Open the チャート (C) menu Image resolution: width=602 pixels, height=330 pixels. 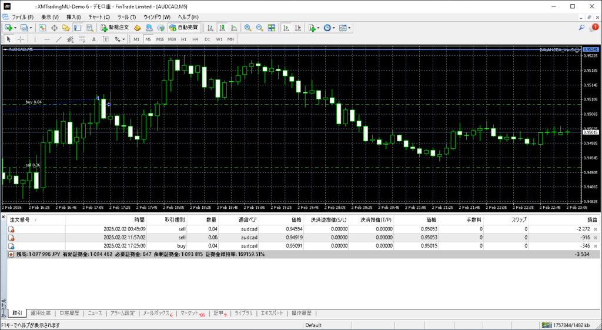click(x=99, y=17)
